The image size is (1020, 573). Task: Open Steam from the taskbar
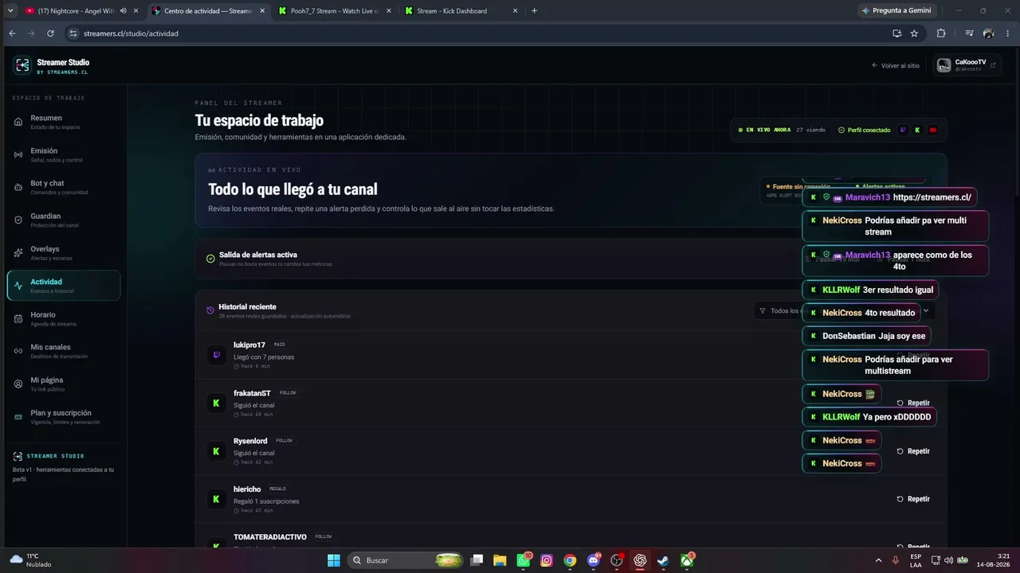(663, 560)
